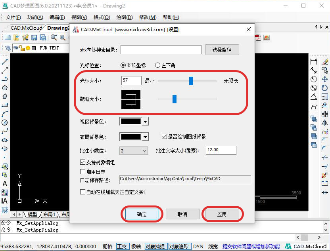Click 提交软件问题或增加新功能 link

coord(251,246)
